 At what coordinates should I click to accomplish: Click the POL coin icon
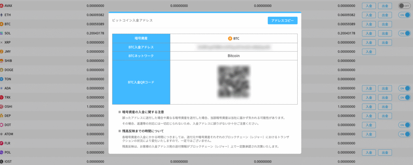tap(2, 153)
